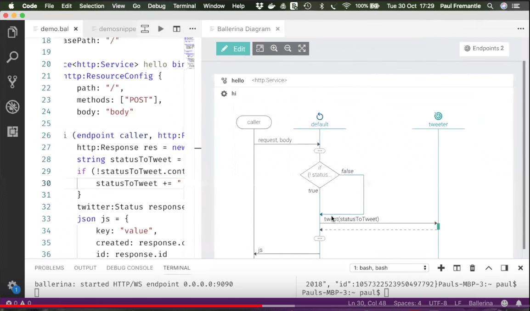
Task: Expand the collapsed statements below request arrow
Action: pos(319,150)
